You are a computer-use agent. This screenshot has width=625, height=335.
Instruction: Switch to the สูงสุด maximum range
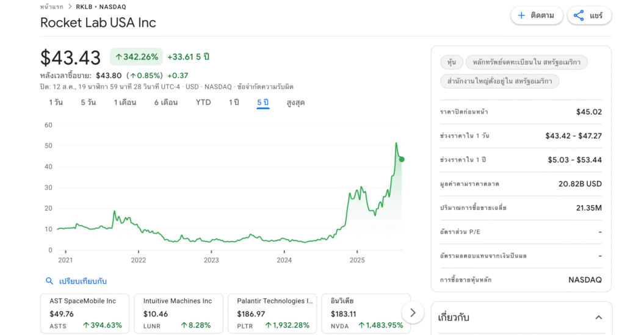pyautogui.click(x=296, y=103)
